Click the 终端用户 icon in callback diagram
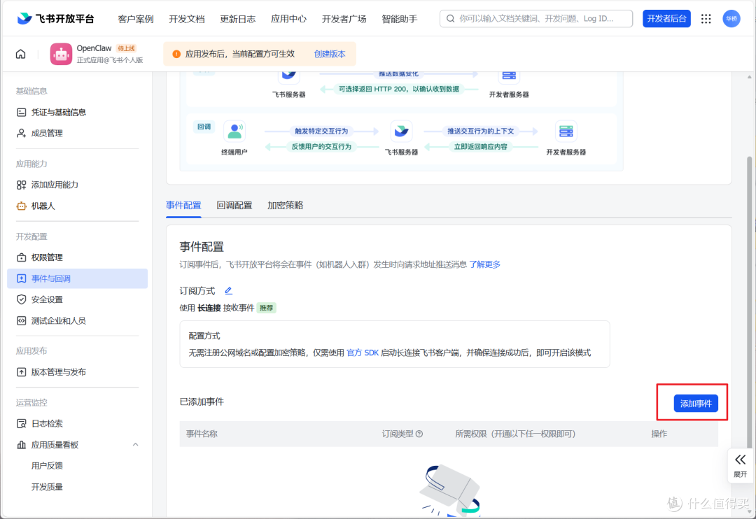 tap(234, 131)
